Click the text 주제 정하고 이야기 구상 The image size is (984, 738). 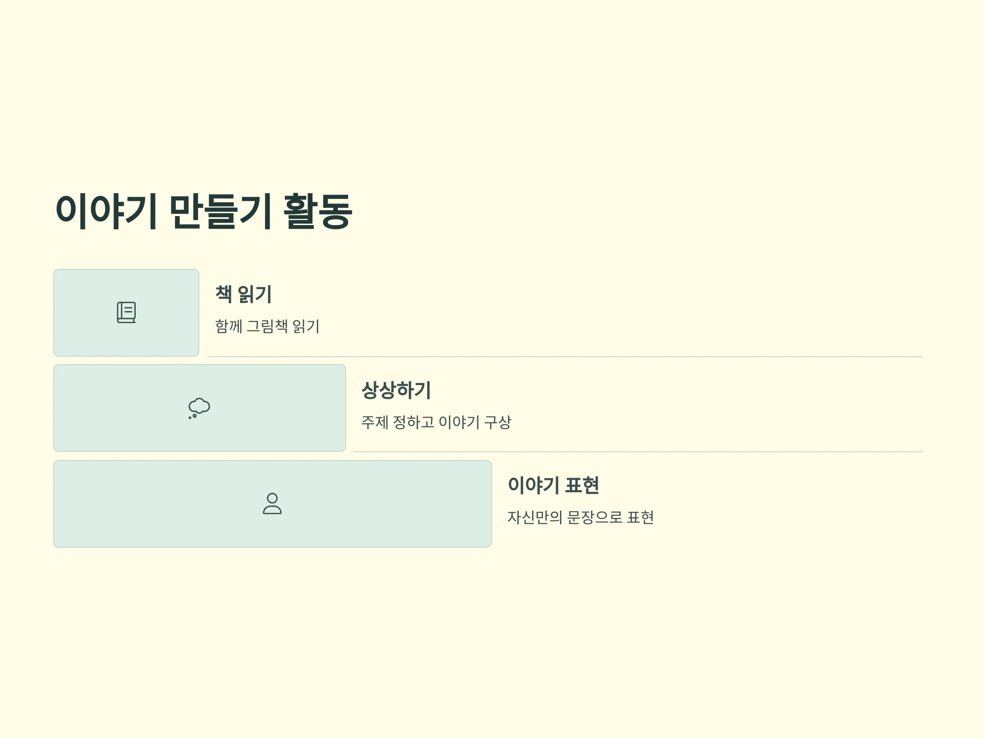coord(436,422)
